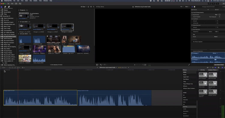Open the enhancements magic wand menu in viewer
Image resolution: width=225 pixels, height=118 pixels.
coord(101,65)
